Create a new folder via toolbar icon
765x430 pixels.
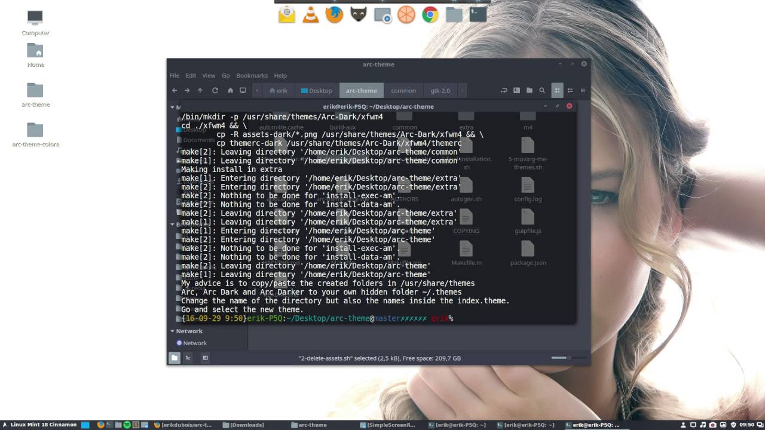pos(530,91)
